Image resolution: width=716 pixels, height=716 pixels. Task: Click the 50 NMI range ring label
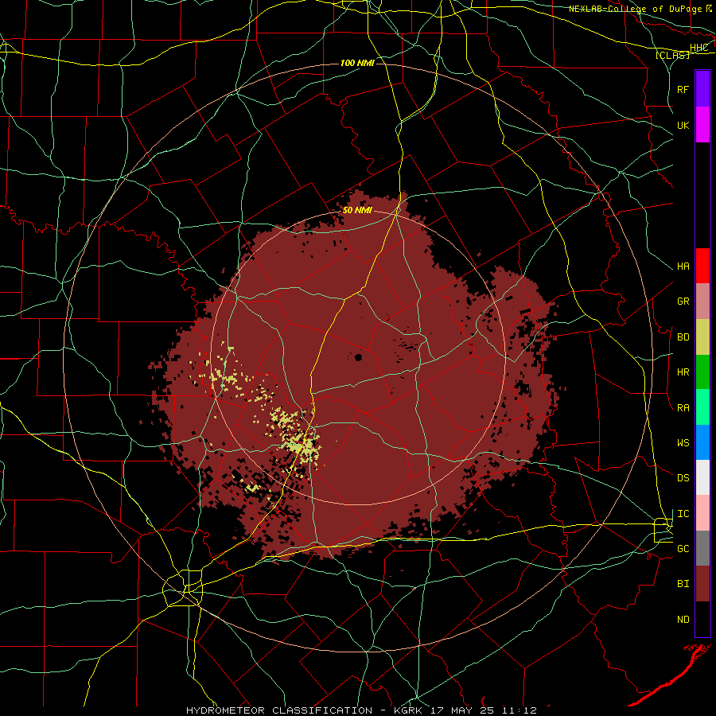tap(357, 211)
